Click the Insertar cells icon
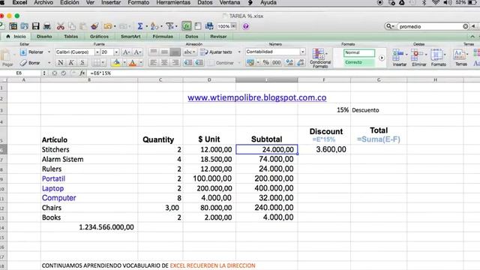 click(x=398, y=55)
